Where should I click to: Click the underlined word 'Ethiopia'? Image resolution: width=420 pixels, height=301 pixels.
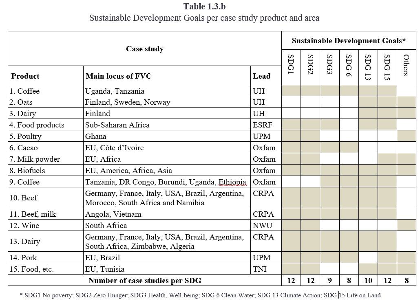pyautogui.click(x=232, y=182)
